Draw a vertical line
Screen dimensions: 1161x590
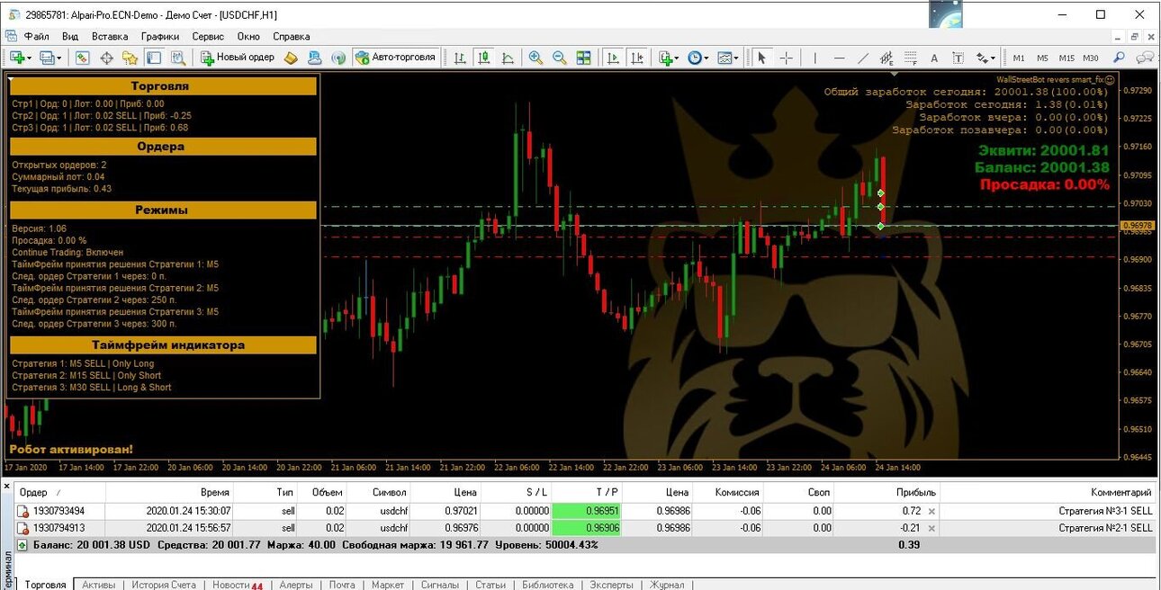pyautogui.click(x=815, y=58)
